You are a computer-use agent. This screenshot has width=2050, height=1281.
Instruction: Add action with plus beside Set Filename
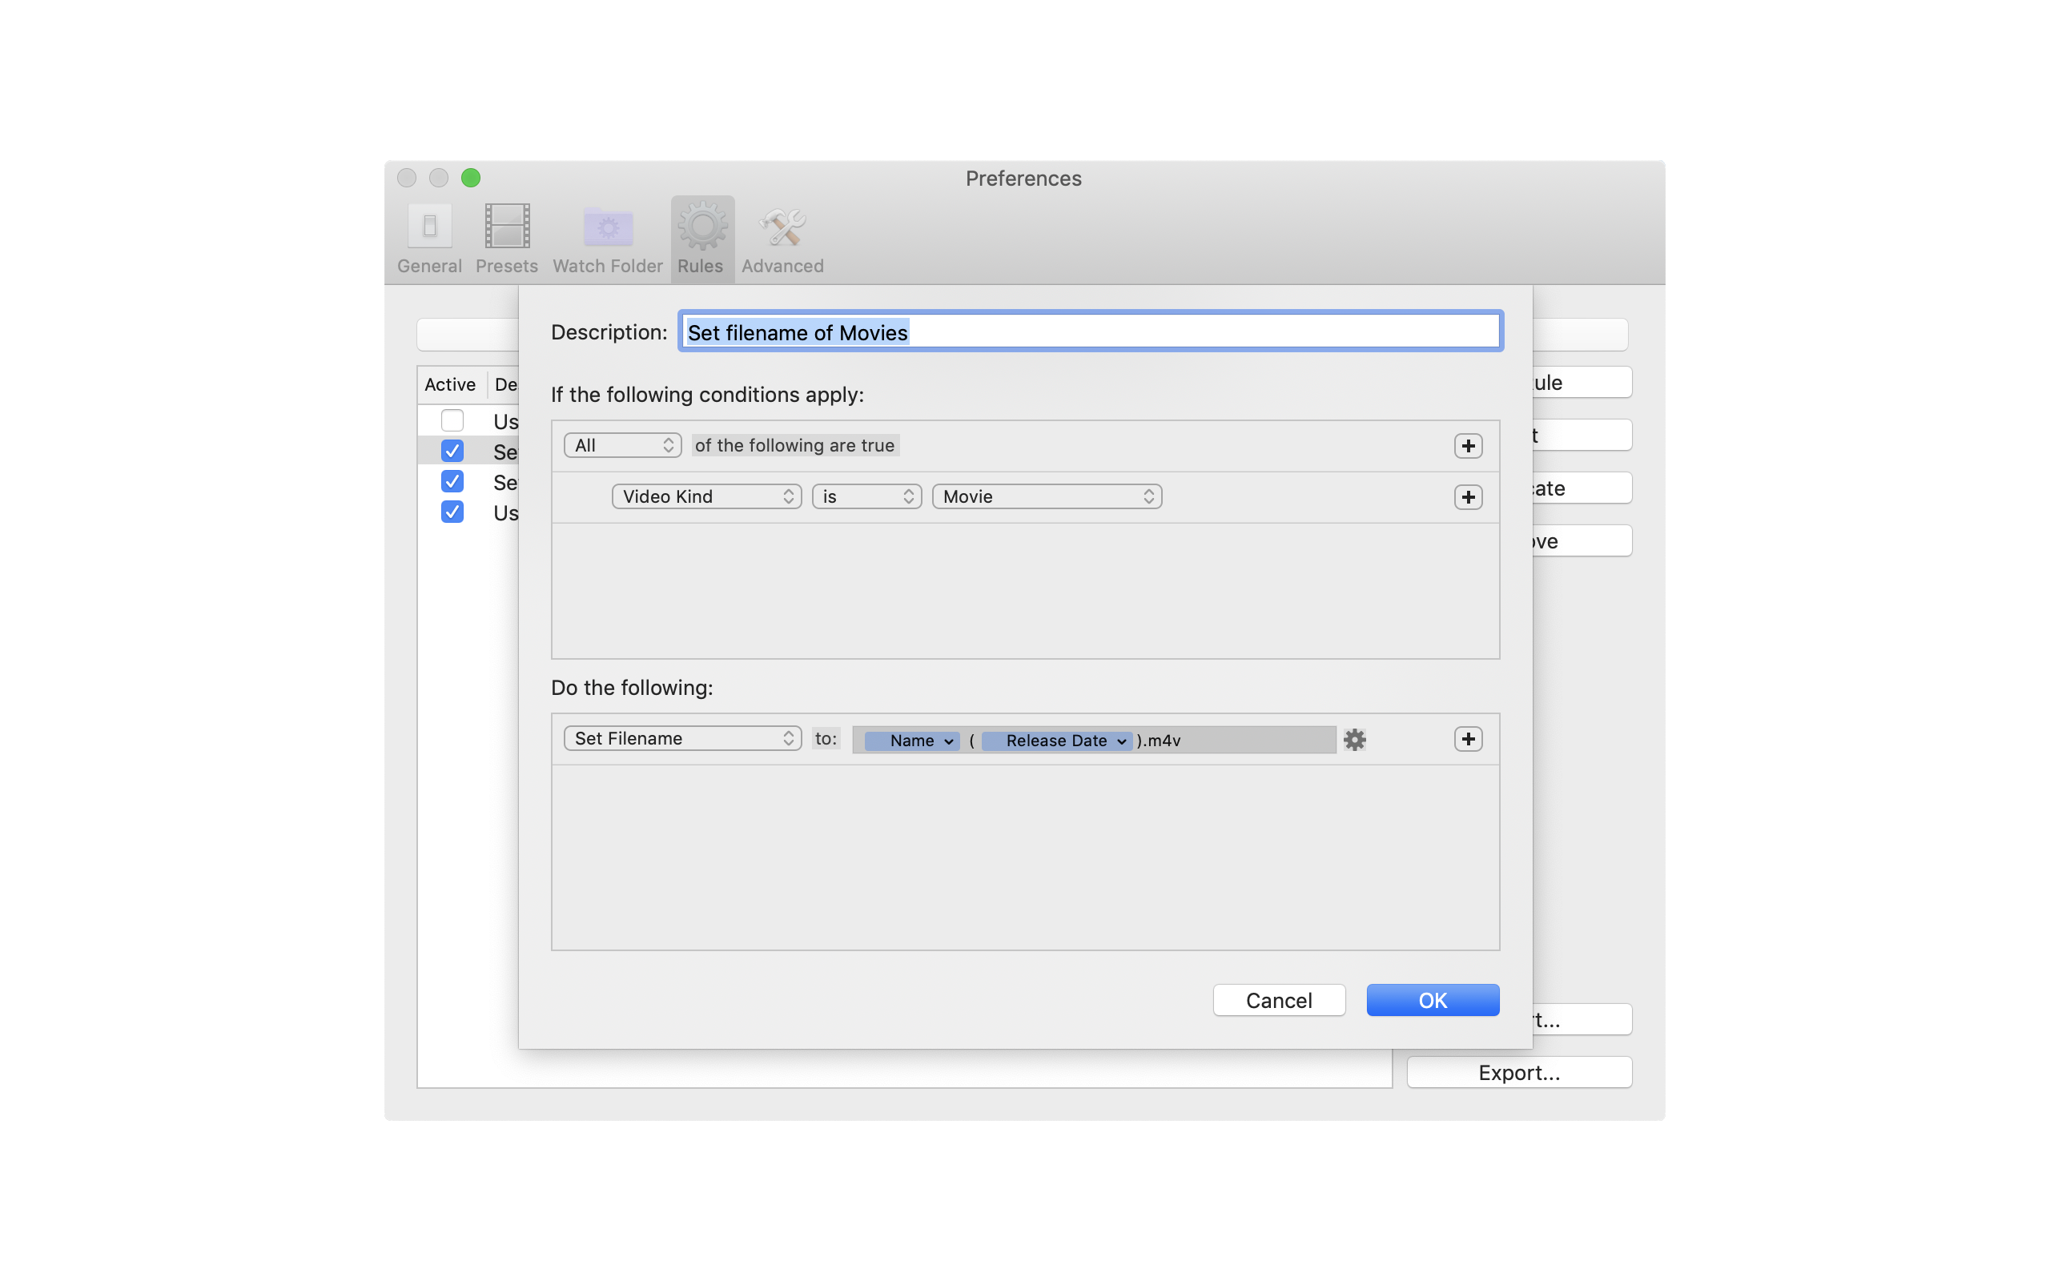(x=1468, y=740)
